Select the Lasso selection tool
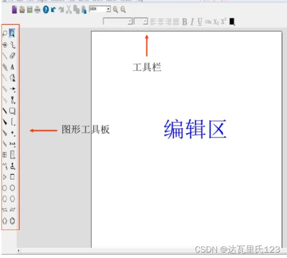Image resolution: width=287 pixels, height=258 pixels. (5, 33)
